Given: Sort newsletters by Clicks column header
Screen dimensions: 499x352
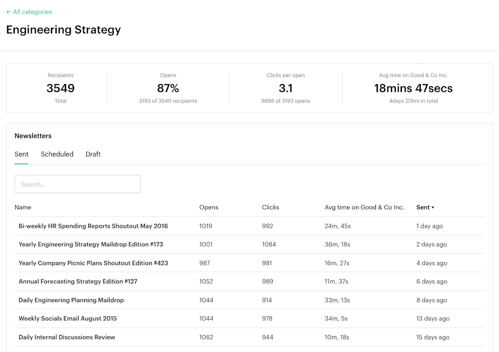Looking at the screenshot, I should pos(270,207).
